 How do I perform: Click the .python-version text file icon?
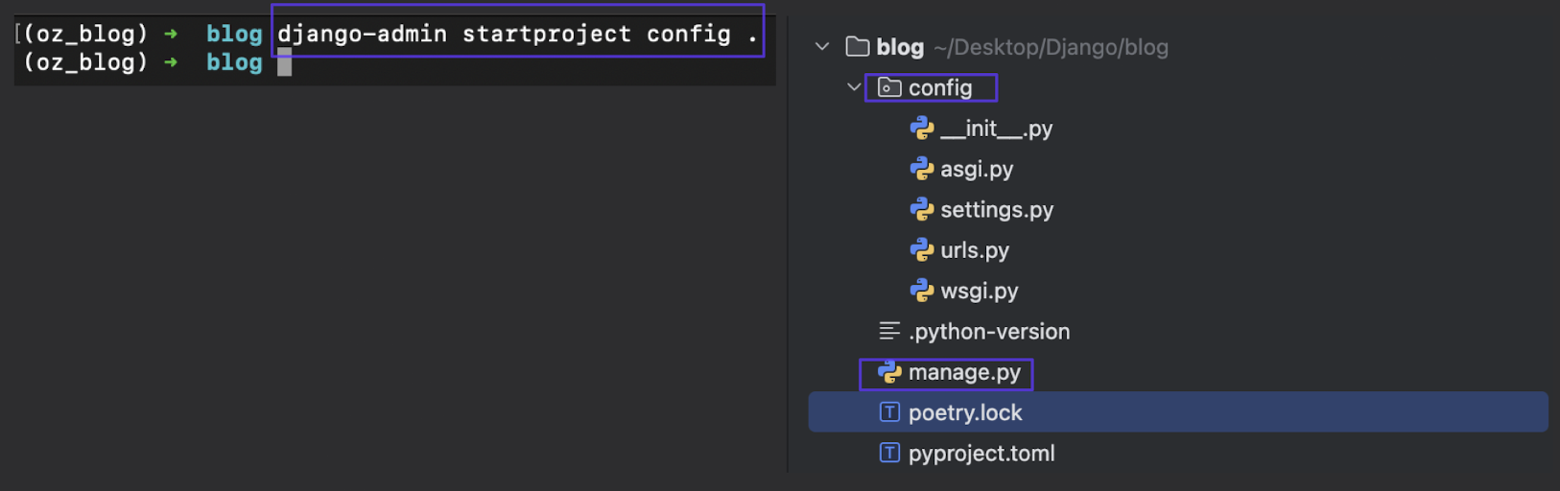(890, 331)
